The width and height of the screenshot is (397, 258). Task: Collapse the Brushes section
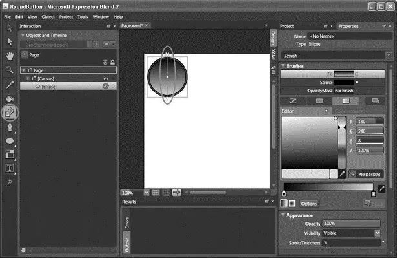click(283, 66)
